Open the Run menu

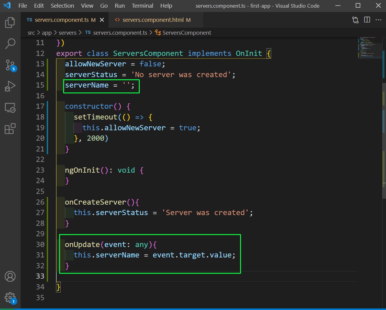tap(120, 6)
